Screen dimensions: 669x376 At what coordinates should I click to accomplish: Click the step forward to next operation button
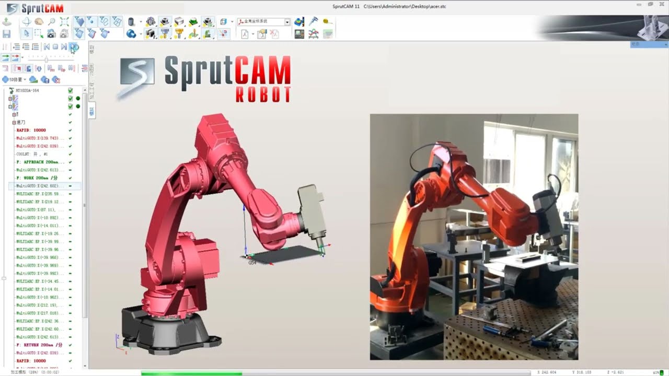tap(64, 46)
